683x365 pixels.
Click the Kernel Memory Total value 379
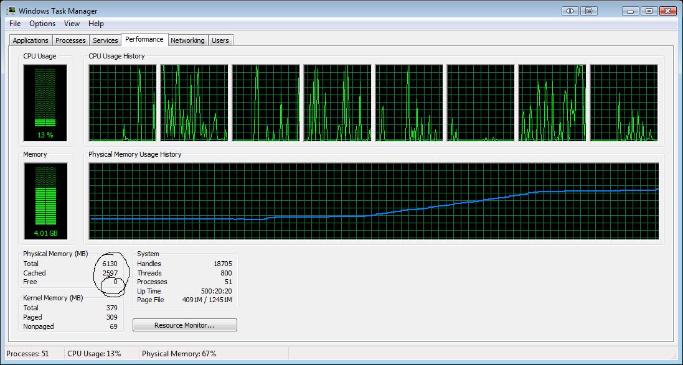(112, 308)
